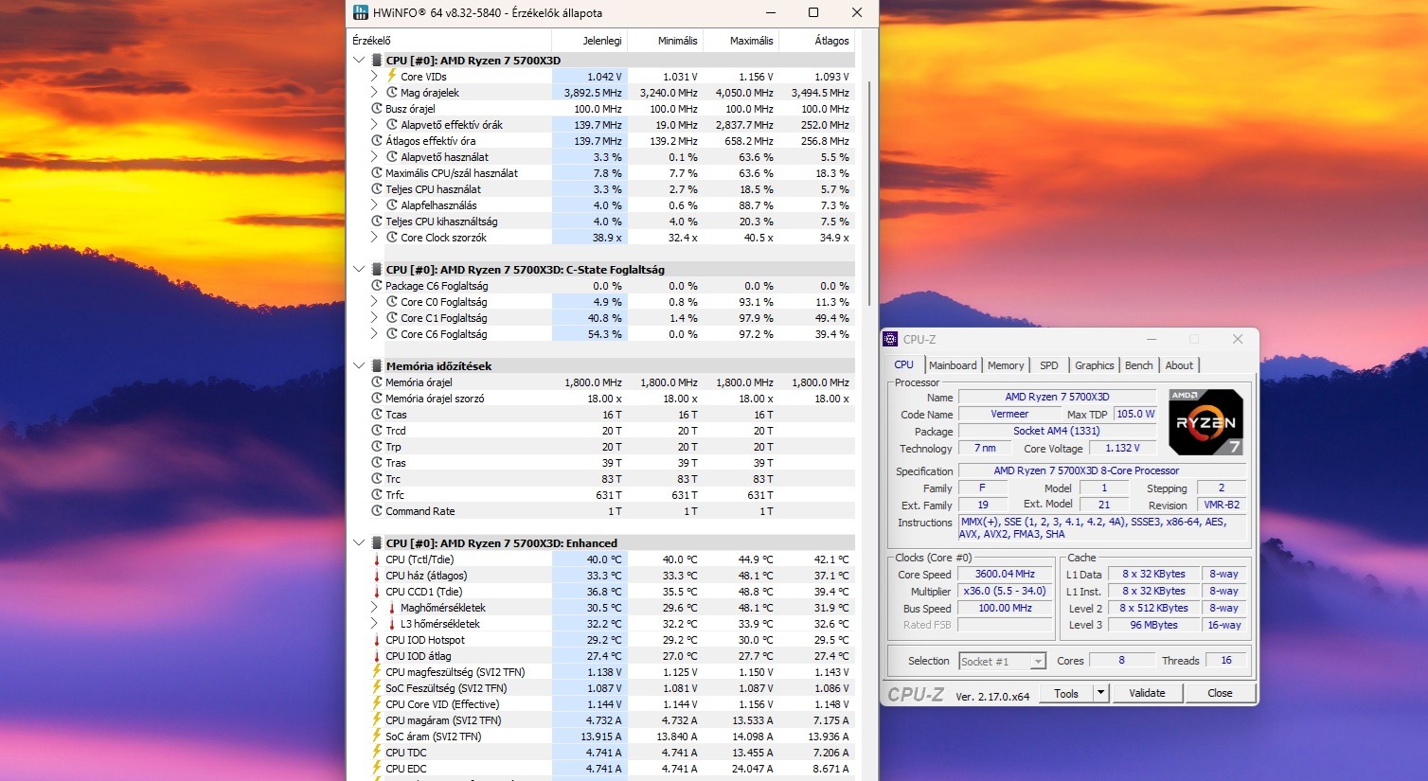Collapse the CPU [#0]: AMD Ryzen 7 5700X3D section

359,60
